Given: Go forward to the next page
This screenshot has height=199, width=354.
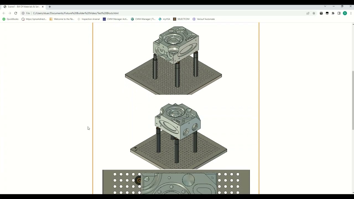Looking at the screenshot, I should pos(10,13).
